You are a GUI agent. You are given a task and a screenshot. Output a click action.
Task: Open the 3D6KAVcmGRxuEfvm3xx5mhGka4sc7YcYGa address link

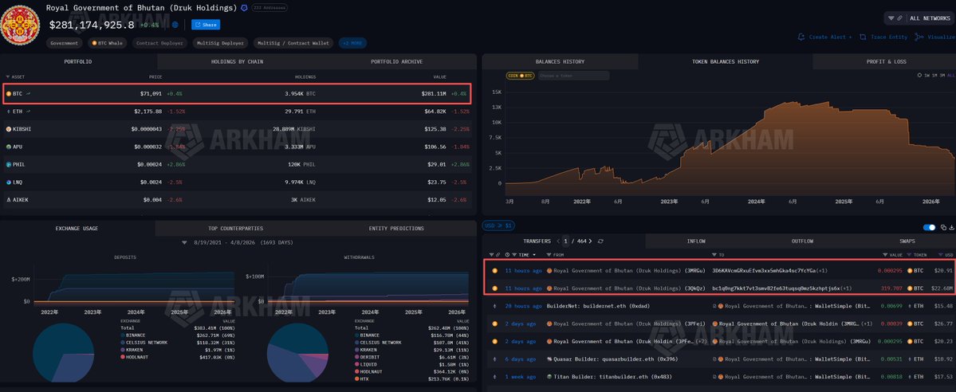click(x=762, y=271)
